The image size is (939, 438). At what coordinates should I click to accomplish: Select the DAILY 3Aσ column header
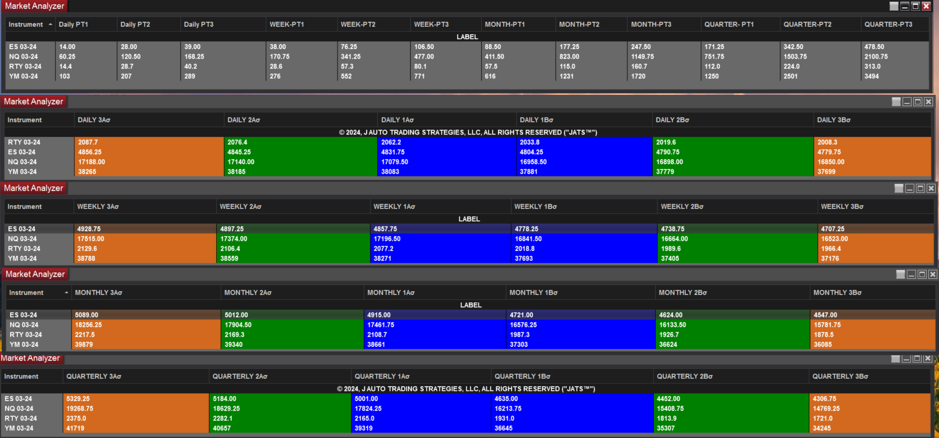point(149,120)
